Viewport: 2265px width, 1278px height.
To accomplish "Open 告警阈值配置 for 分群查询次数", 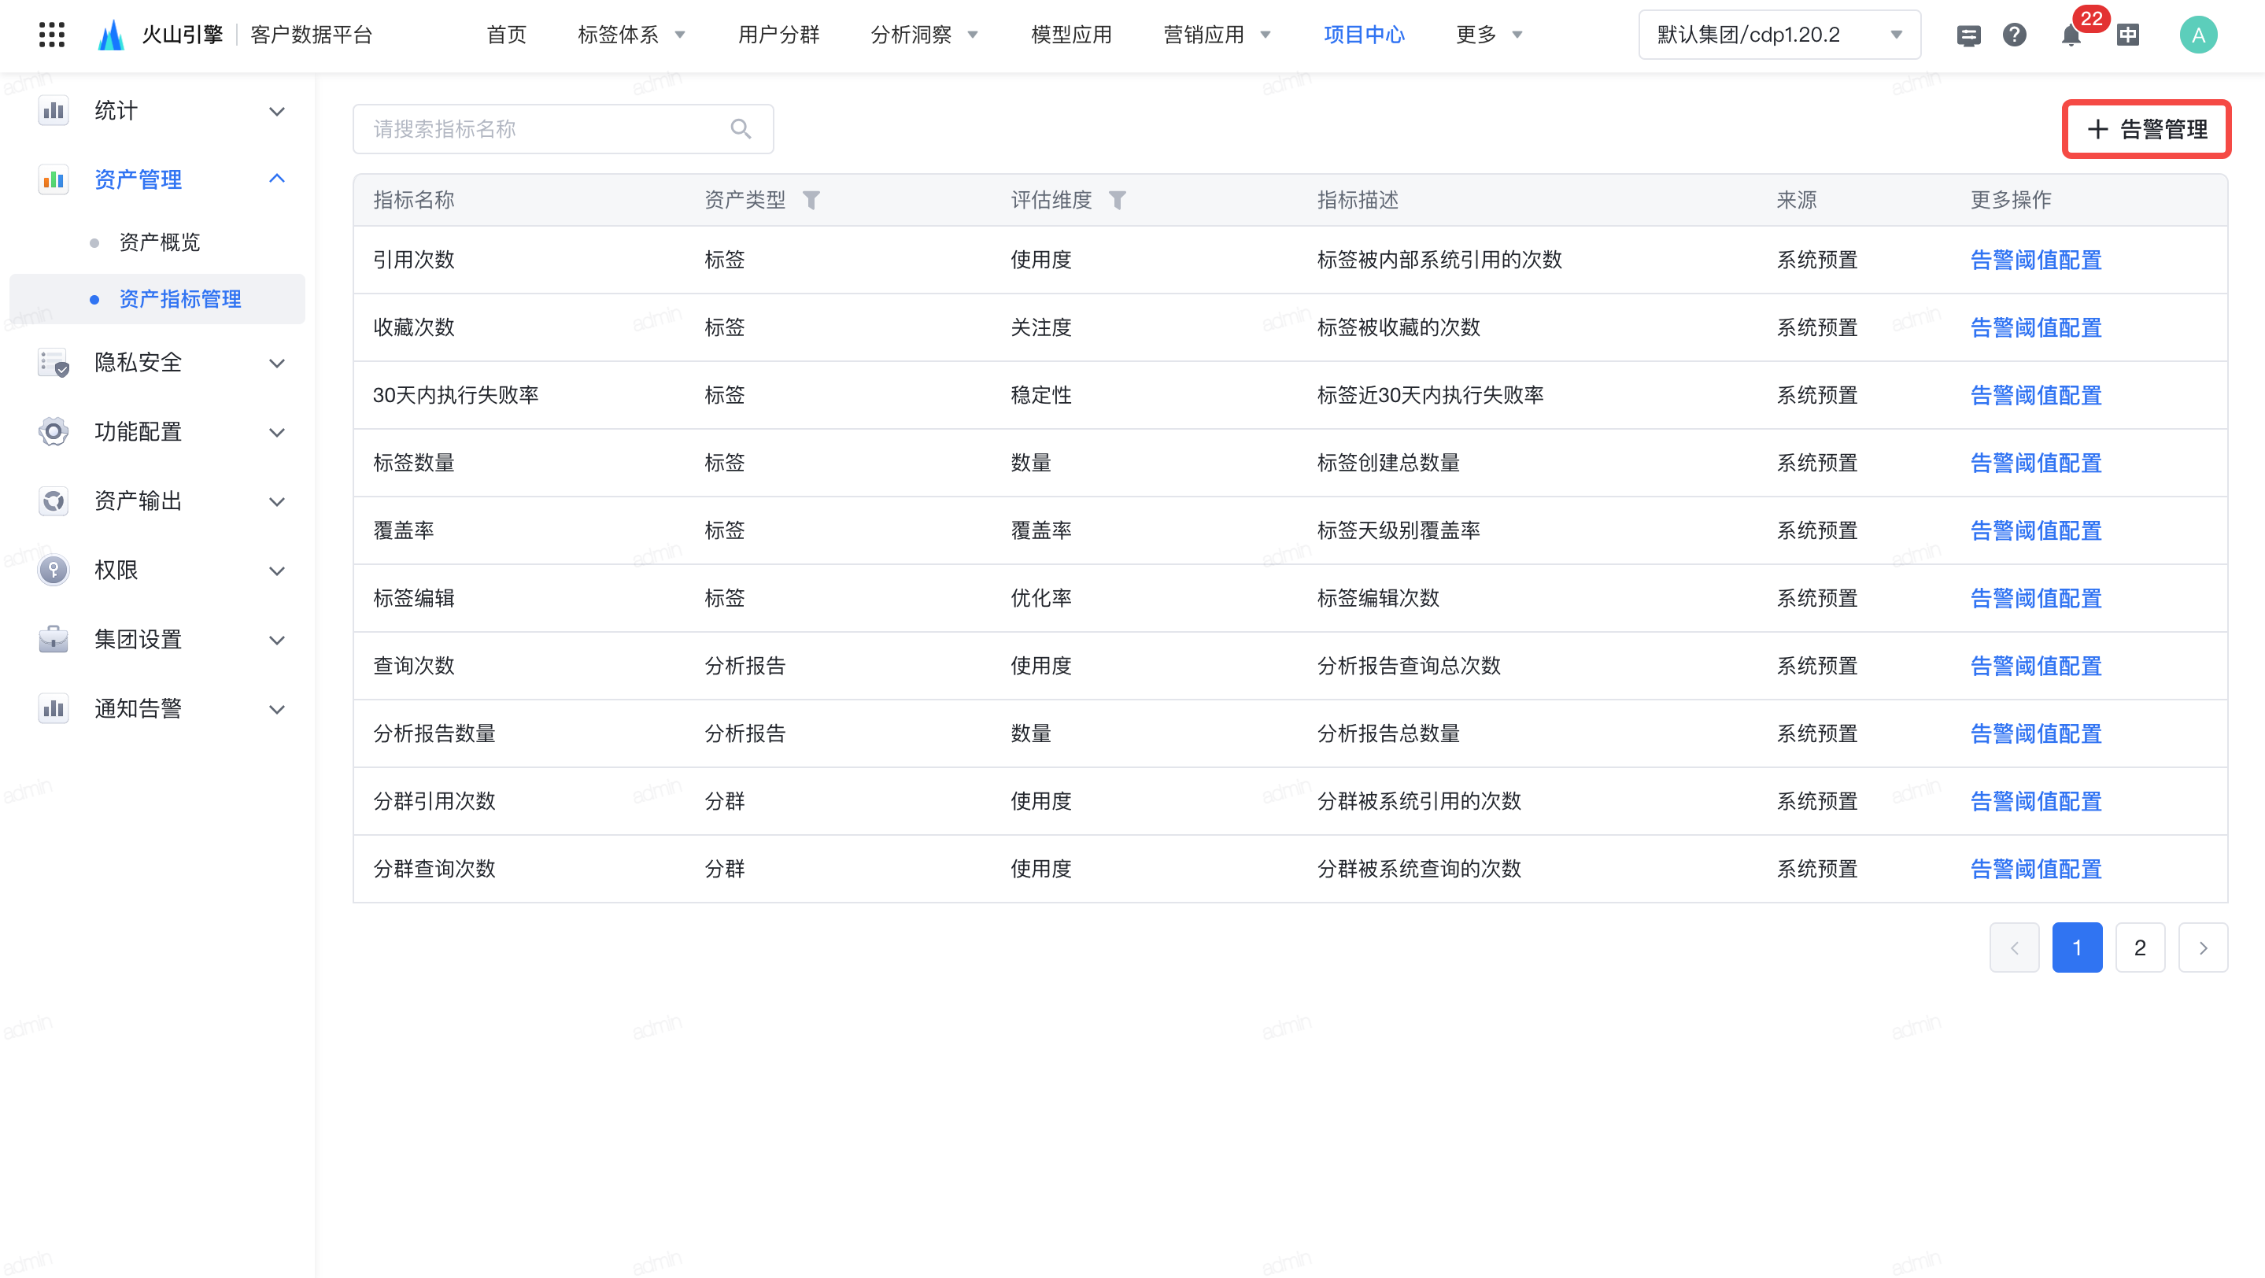I will click(2035, 870).
